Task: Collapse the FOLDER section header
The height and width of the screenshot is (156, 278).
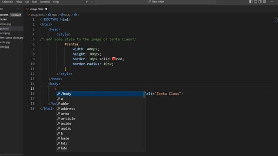Action: click(3, 19)
